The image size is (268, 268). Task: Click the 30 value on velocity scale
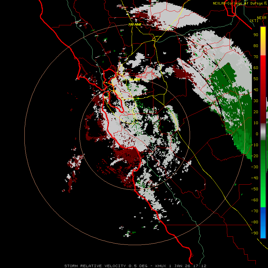click(x=256, y=101)
